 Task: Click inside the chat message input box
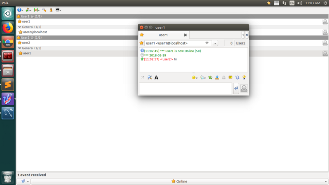click(185, 89)
